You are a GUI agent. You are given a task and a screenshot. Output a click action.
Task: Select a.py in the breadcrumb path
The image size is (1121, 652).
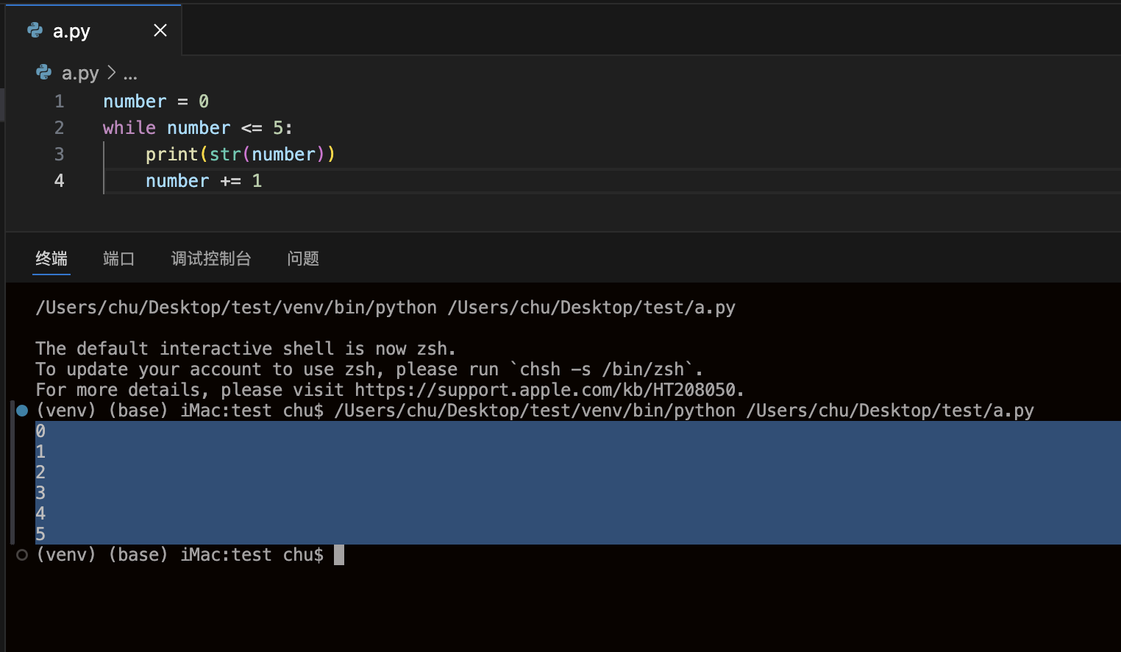tap(79, 73)
